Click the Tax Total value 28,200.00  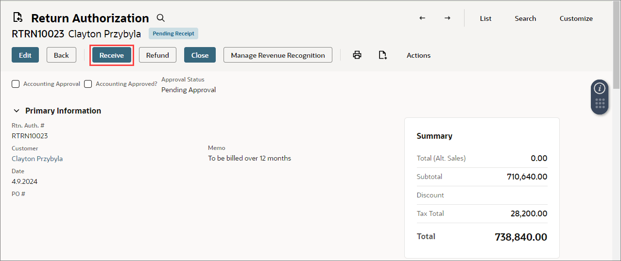pos(529,213)
